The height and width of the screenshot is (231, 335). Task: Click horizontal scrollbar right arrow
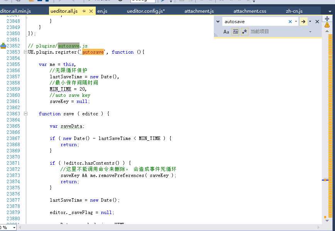[x=318, y=228]
